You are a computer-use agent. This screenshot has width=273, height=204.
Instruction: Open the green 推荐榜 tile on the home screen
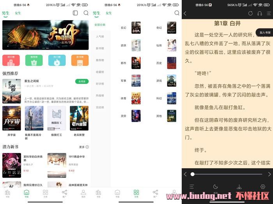point(34,60)
